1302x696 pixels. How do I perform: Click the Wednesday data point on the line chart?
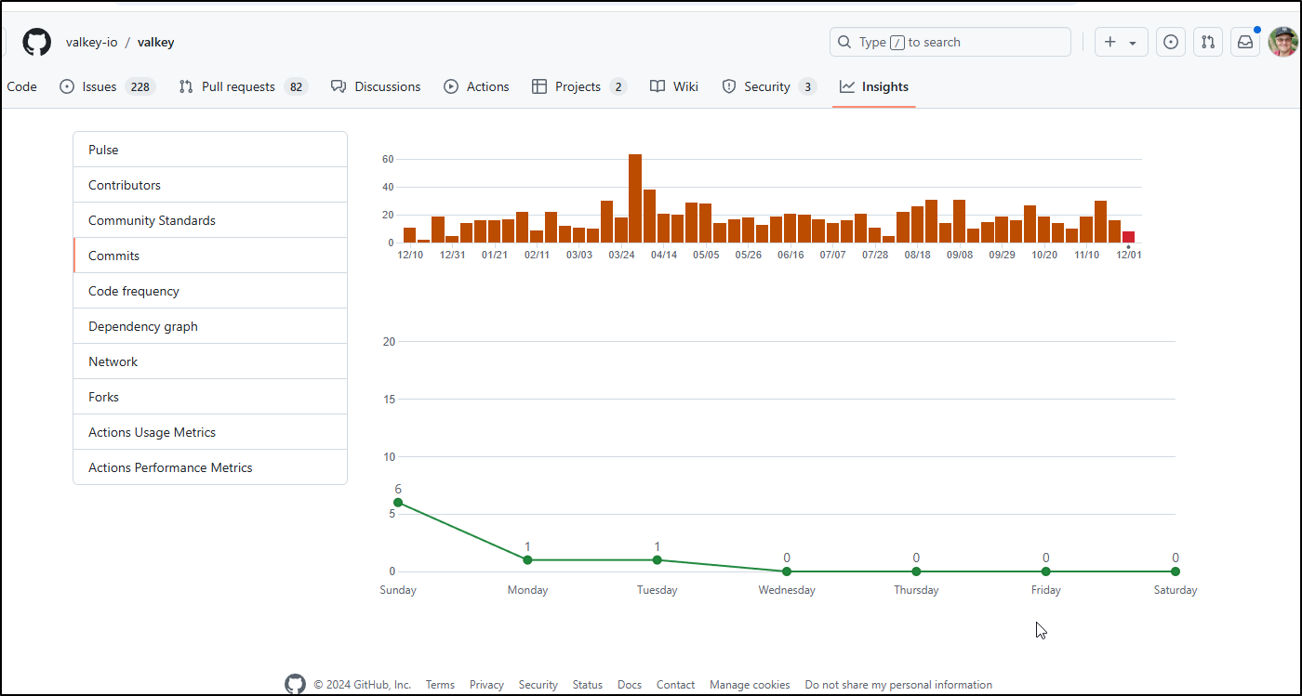787,571
